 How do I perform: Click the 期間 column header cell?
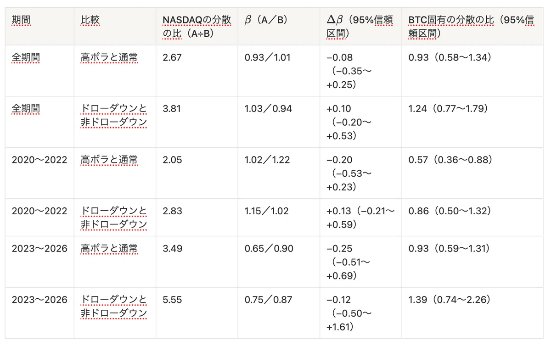(39, 26)
